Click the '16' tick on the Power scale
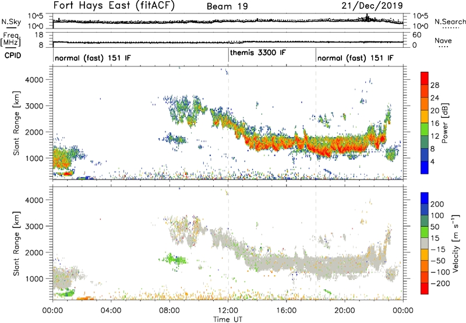466x323 pixels. [x=435, y=124]
